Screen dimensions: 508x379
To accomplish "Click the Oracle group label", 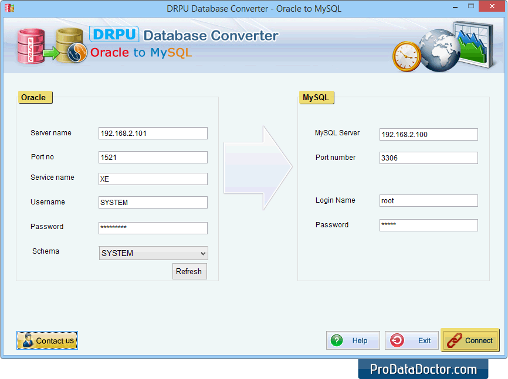I will (x=35, y=97).
